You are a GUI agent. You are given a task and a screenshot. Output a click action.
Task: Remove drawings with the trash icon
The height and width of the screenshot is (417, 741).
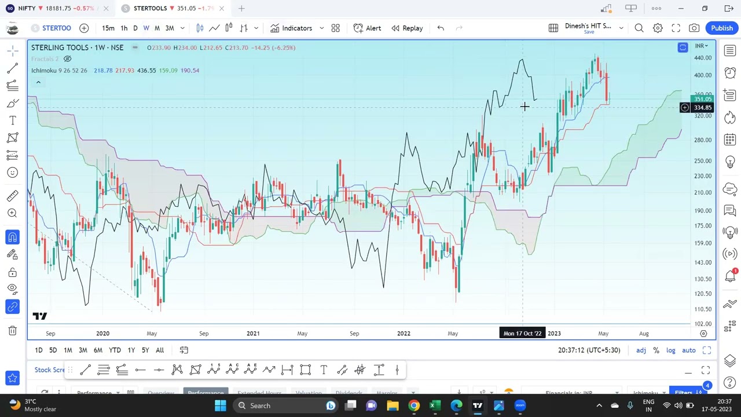click(x=13, y=331)
